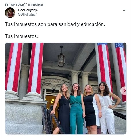Click the retweet arrows icon above the tweet

[x=7, y=5]
